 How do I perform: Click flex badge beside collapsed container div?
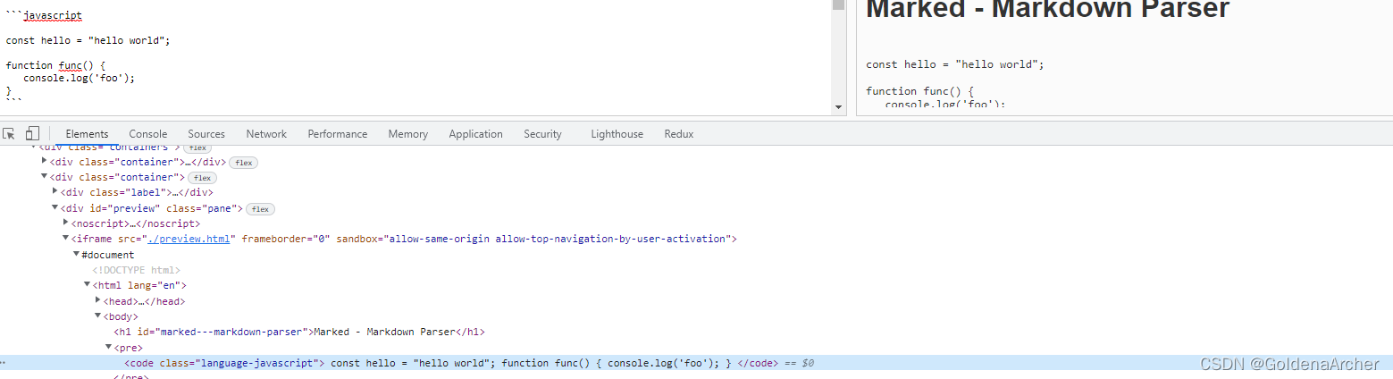pos(243,163)
